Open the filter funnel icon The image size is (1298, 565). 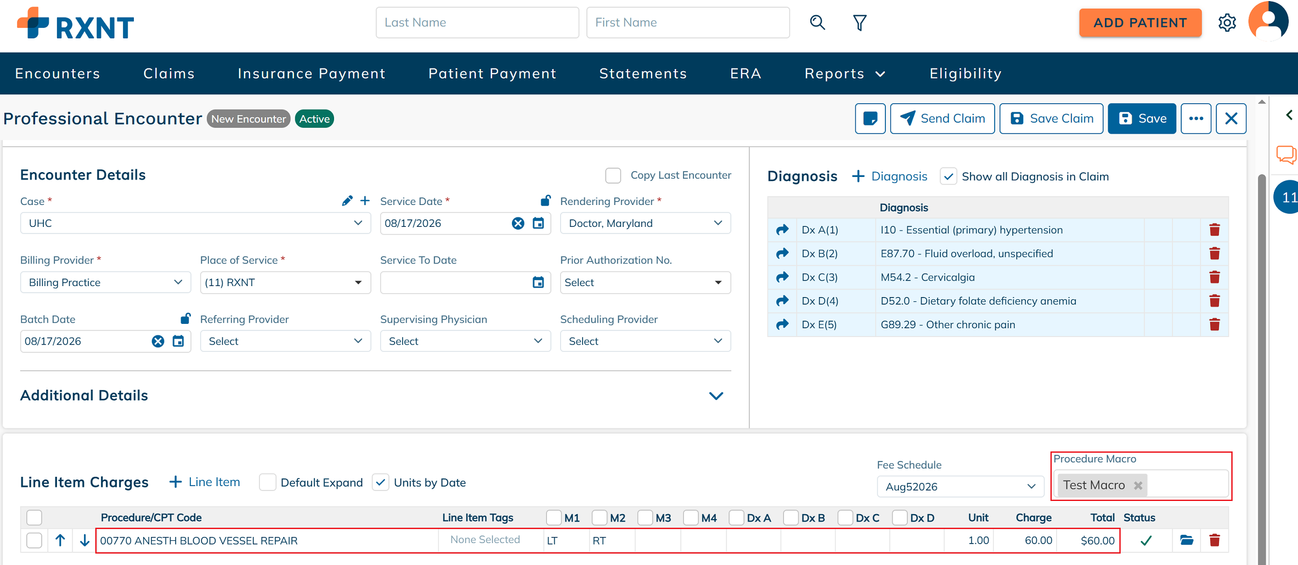coord(860,22)
